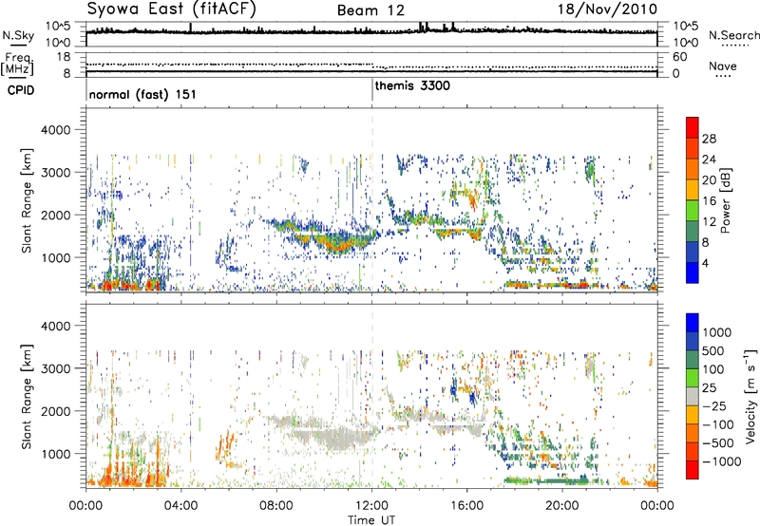The height and width of the screenshot is (526, 760).
Task: Click the red bottom of the velocity colorbar
Action: tap(693, 470)
